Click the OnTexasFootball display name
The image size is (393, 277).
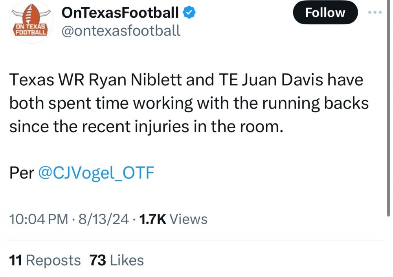pos(120,13)
